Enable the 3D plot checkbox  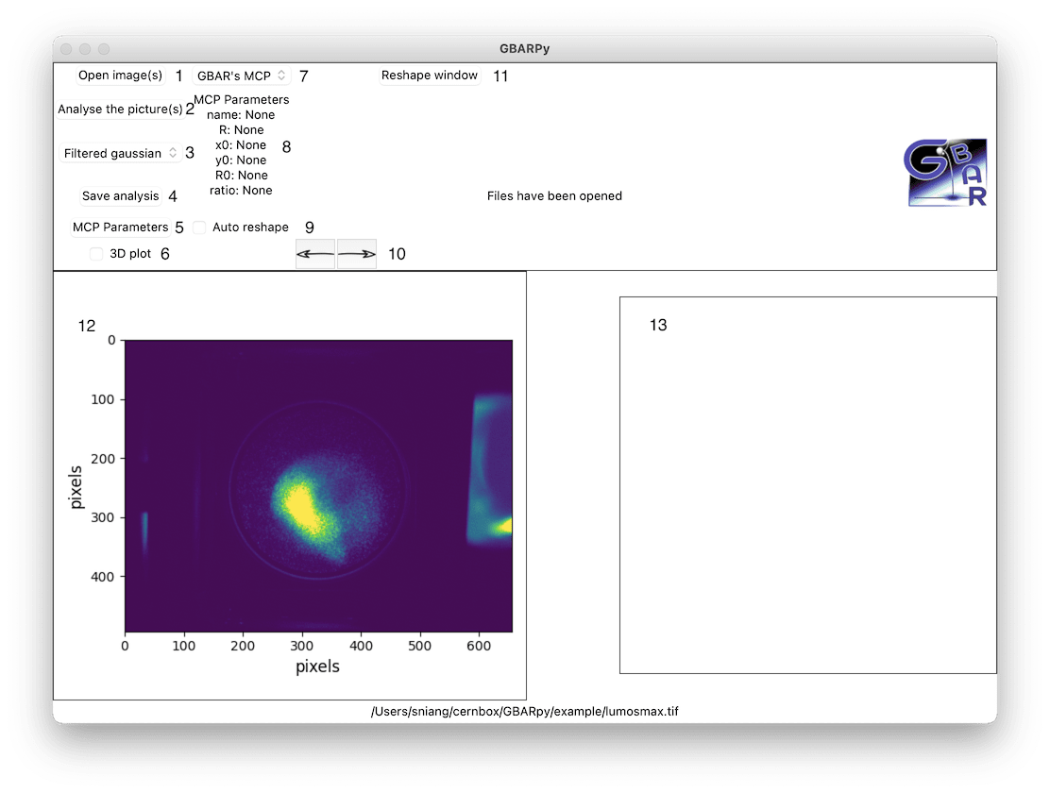(96, 254)
